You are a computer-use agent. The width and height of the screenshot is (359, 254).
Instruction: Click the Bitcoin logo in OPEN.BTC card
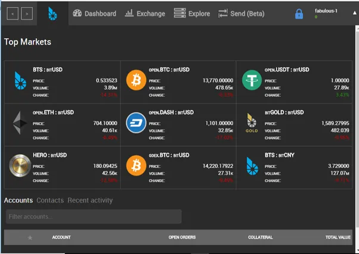pos(136,80)
